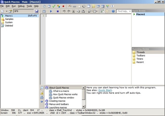Image resolution: width=165 pixels, height=116 pixels.
Task: Open the Run menu
Action: (14, 6)
